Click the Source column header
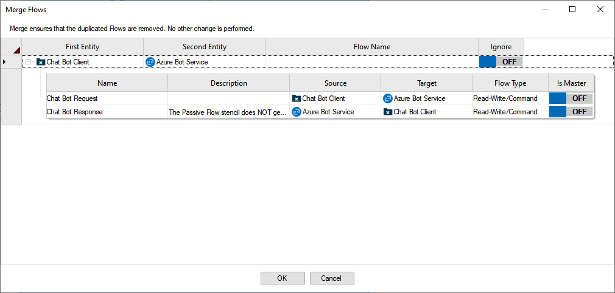The width and height of the screenshot is (615, 293). tap(336, 83)
